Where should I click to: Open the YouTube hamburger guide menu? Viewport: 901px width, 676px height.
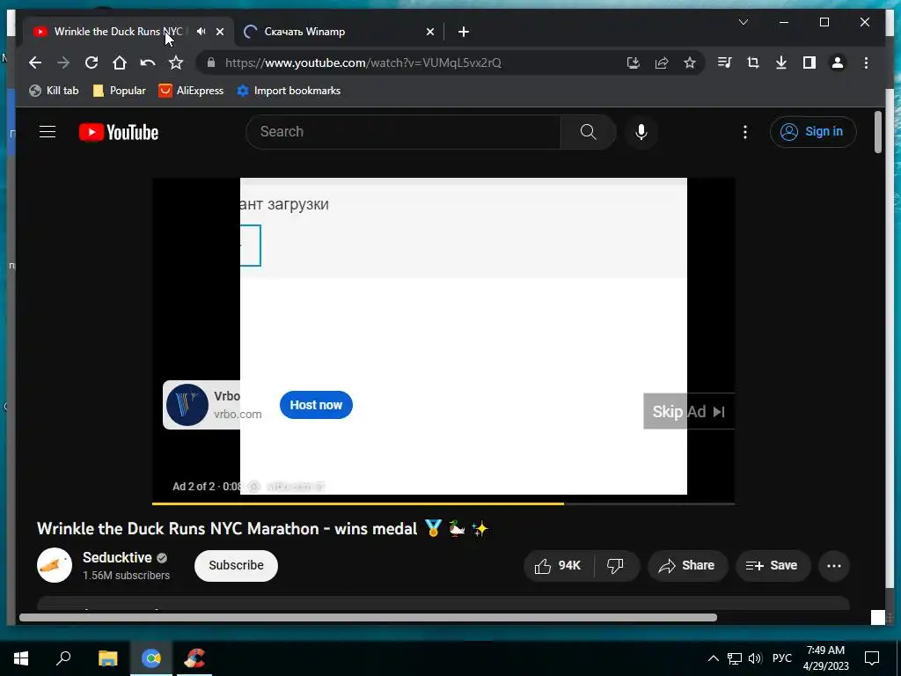48,132
